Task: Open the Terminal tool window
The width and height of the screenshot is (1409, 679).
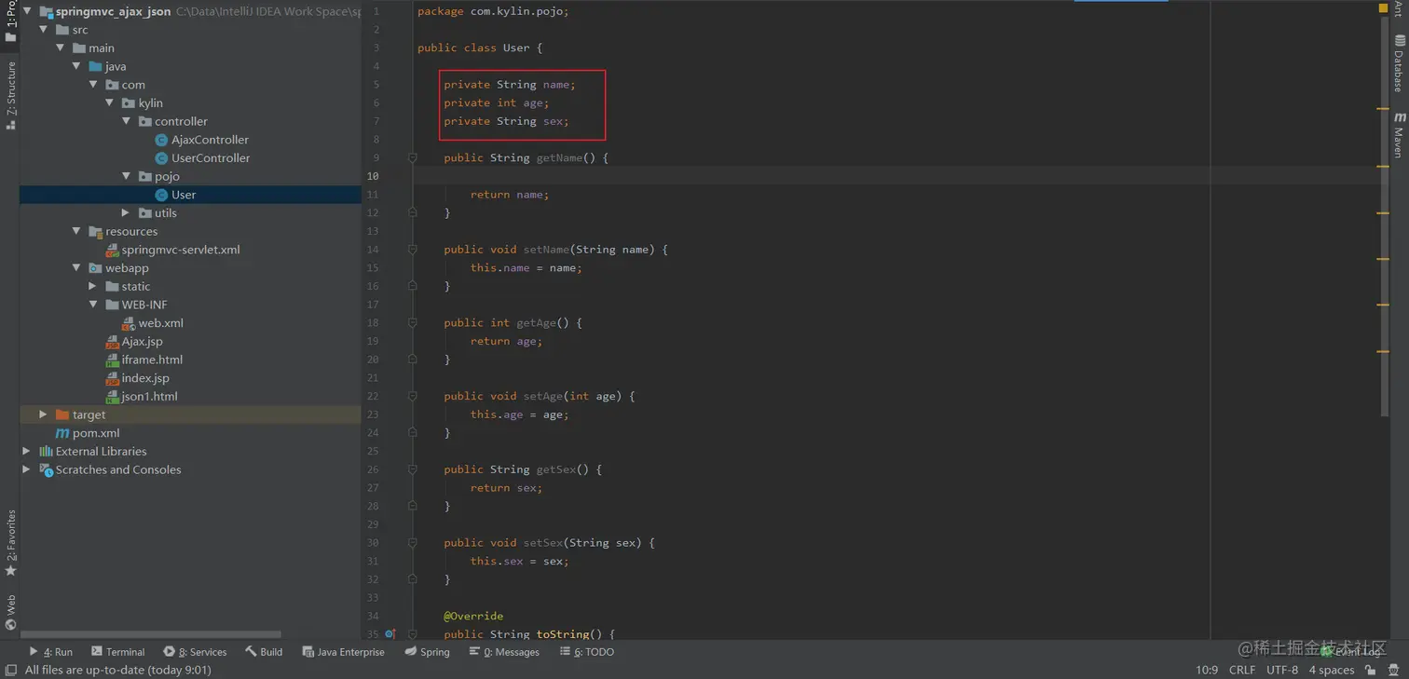Action: [x=118, y=652]
